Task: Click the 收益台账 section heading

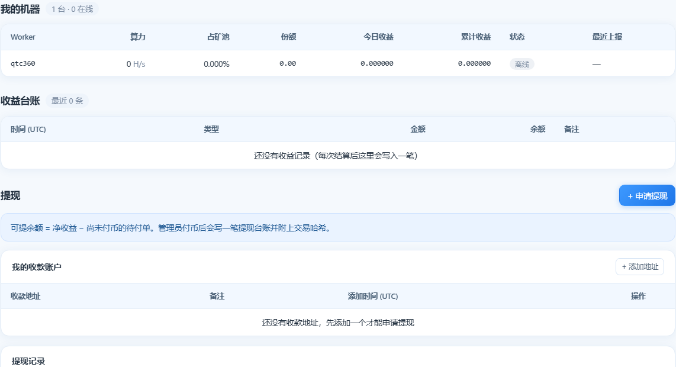Action: [x=20, y=101]
